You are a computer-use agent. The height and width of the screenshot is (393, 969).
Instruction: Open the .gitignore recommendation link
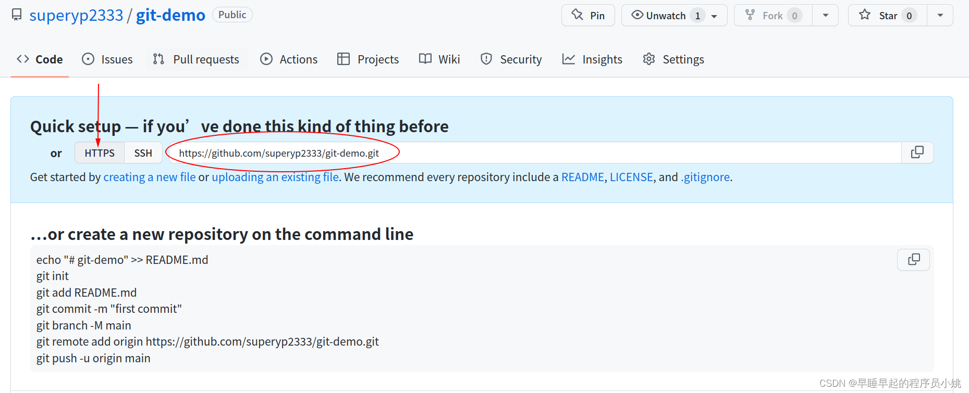(705, 177)
